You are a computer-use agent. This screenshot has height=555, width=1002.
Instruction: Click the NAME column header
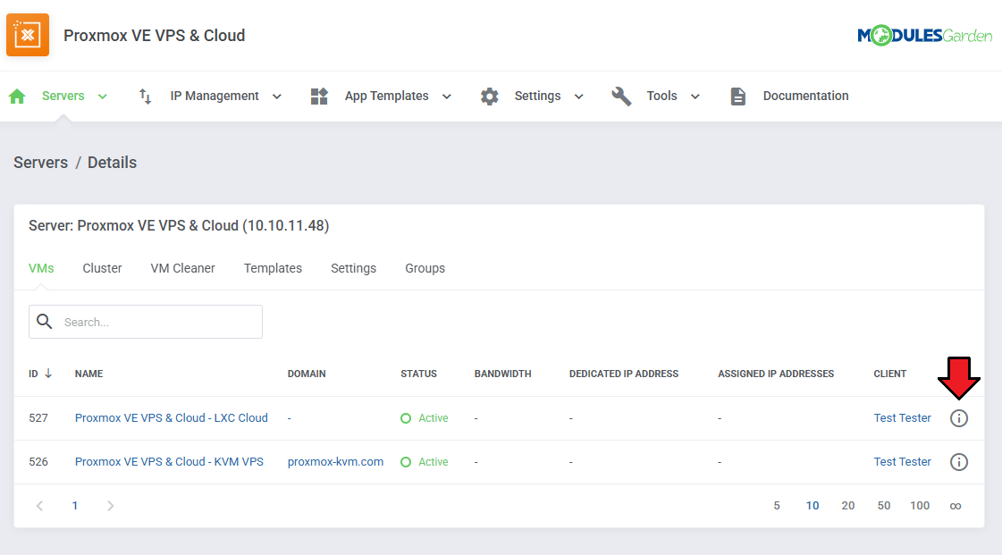tap(88, 374)
